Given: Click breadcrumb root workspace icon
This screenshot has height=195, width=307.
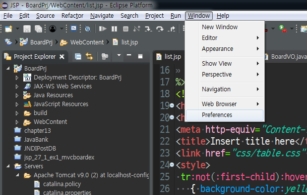Looking at the screenshot, I should coord(8,42).
